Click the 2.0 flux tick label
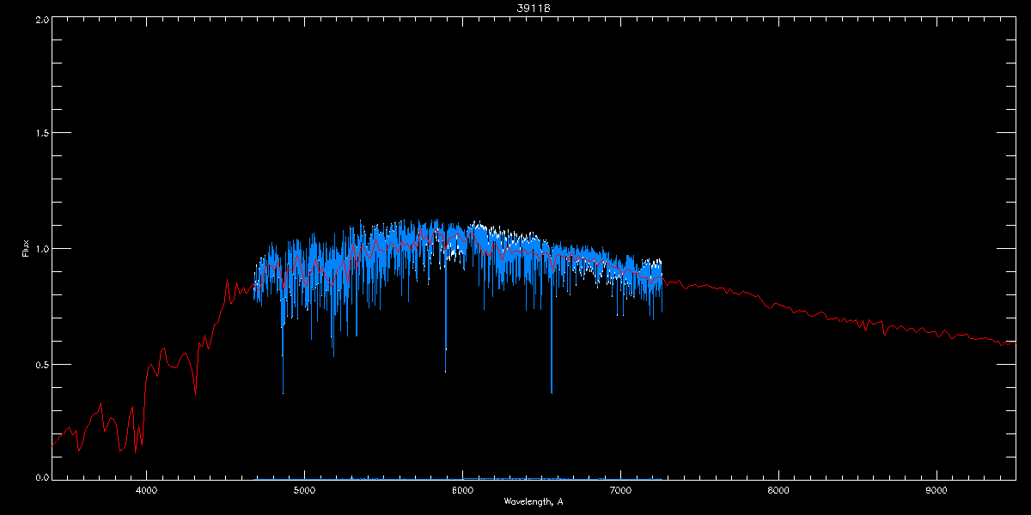Screen dimensions: 1031x515 tap(41, 19)
